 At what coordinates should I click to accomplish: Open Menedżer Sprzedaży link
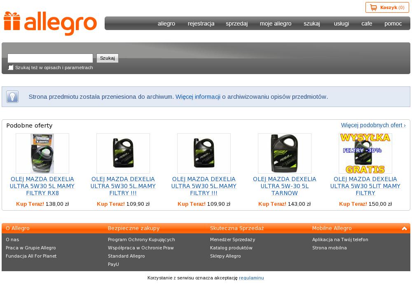[x=232, y=239]
